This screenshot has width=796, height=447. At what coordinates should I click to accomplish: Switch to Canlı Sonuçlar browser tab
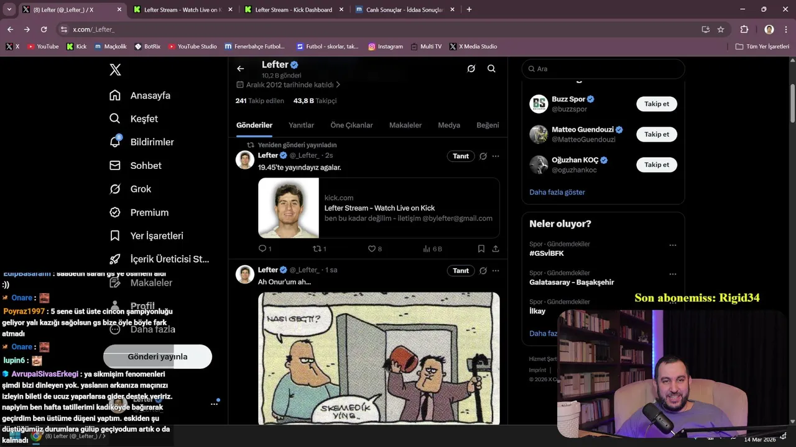pyautogui.click(x=404, y=10)
